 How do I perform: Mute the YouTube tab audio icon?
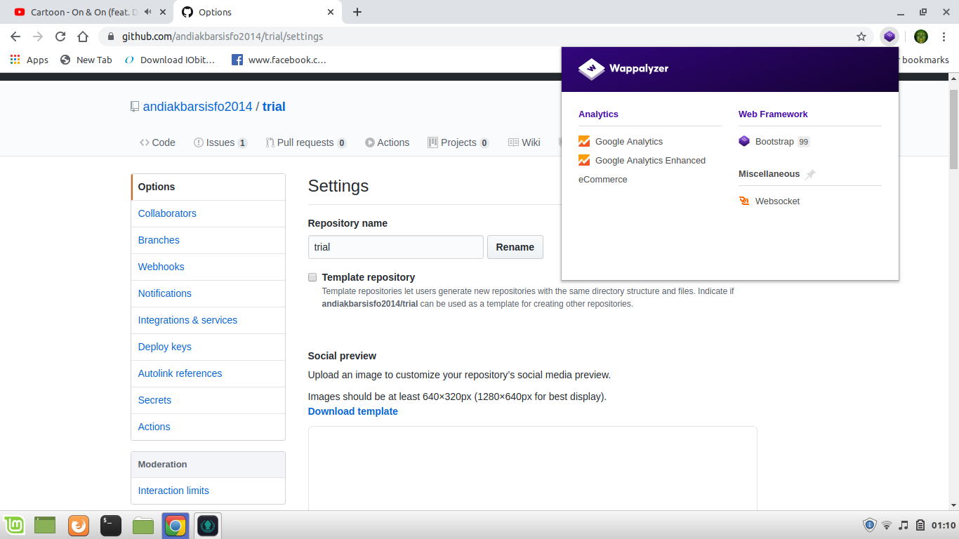(148, 12)
